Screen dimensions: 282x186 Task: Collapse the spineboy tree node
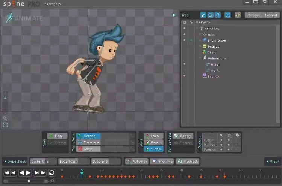click(x=197, y=28)
